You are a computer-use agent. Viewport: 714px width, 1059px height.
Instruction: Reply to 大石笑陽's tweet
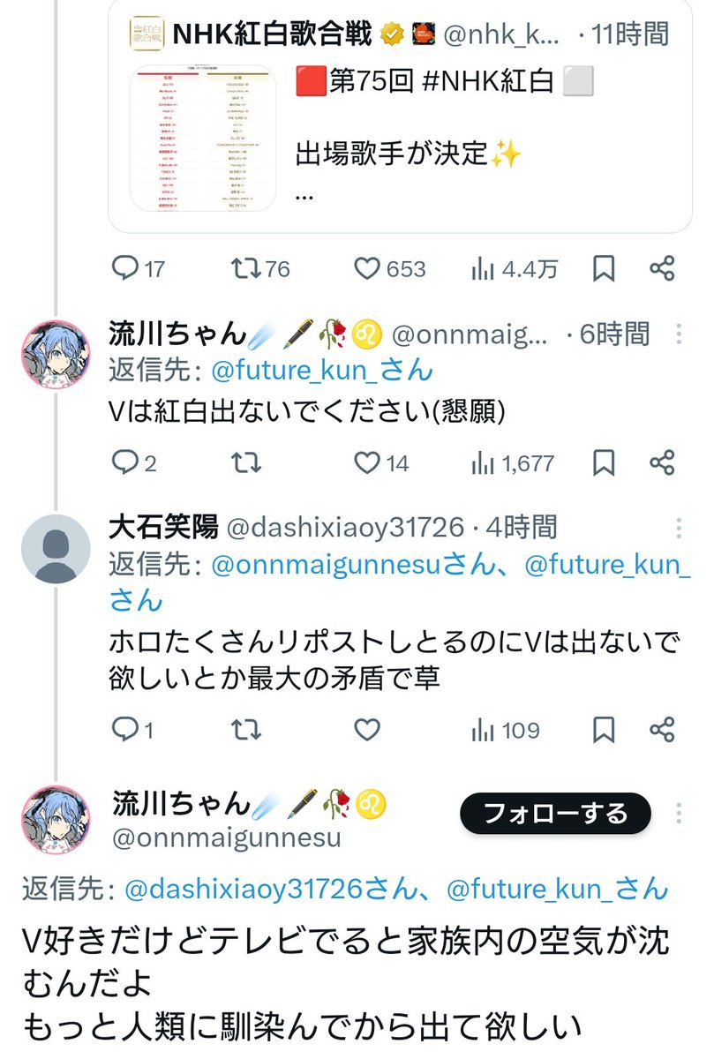129,729
